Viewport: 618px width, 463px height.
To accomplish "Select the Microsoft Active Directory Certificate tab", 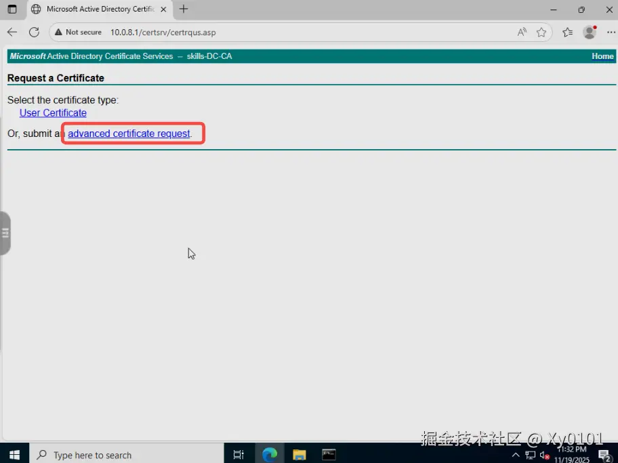I will (100, 9).
